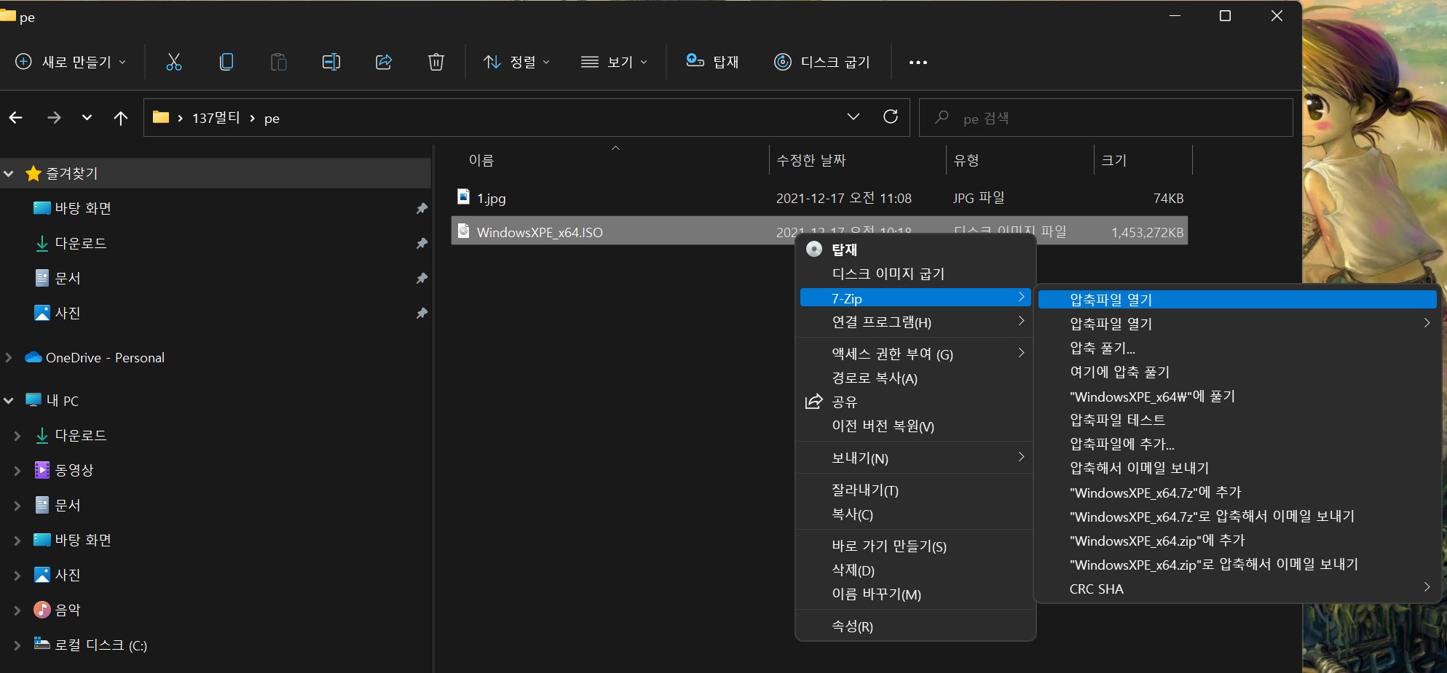
Task: Expand the OneDrive - Personal node
Action: pyautogui.click(x=9, y=357)
